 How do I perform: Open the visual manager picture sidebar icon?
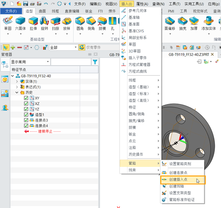tap(5, 93)
